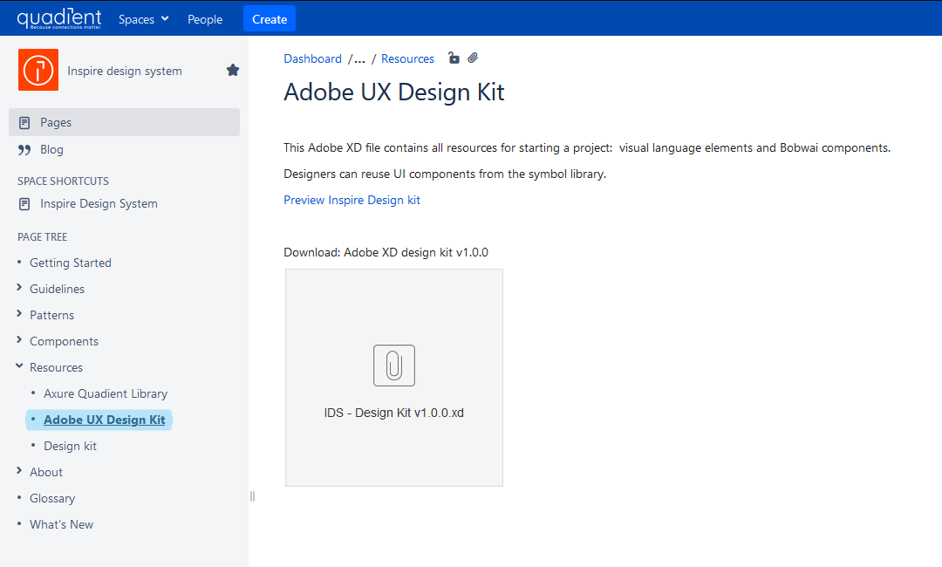Expand the Guidelines tree node
This screenshot has width=942, height=567.
pos(19,288)
